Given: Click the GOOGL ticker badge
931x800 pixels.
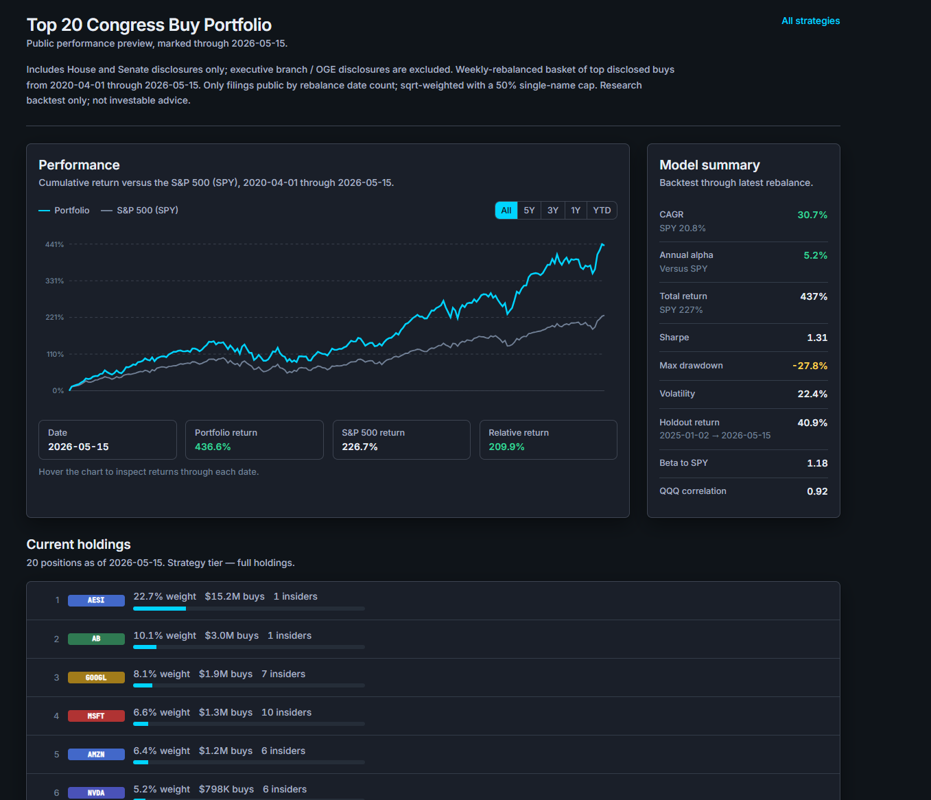Looking at the screenshot, I should [96, 677].
